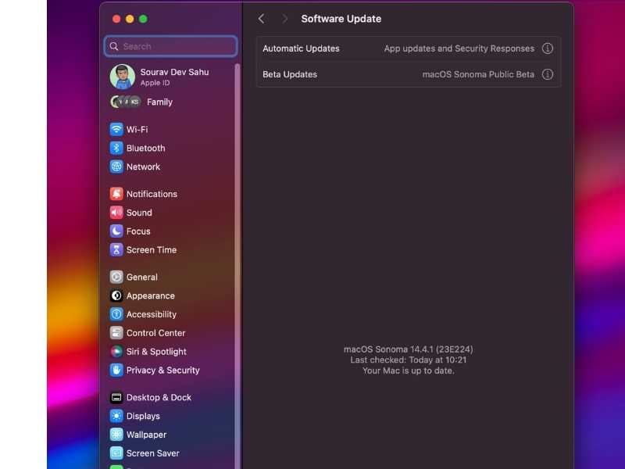Open Bluetooth icon in sidebar
The width and height of the screenshot is (625, 469).
(x=116, y=148)
